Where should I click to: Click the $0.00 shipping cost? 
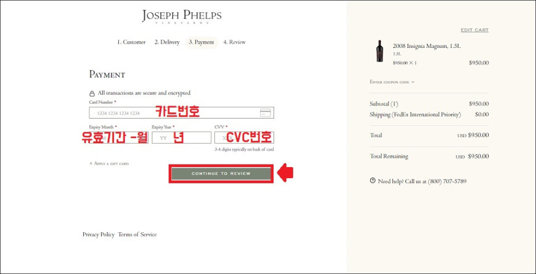pos(482,114)
